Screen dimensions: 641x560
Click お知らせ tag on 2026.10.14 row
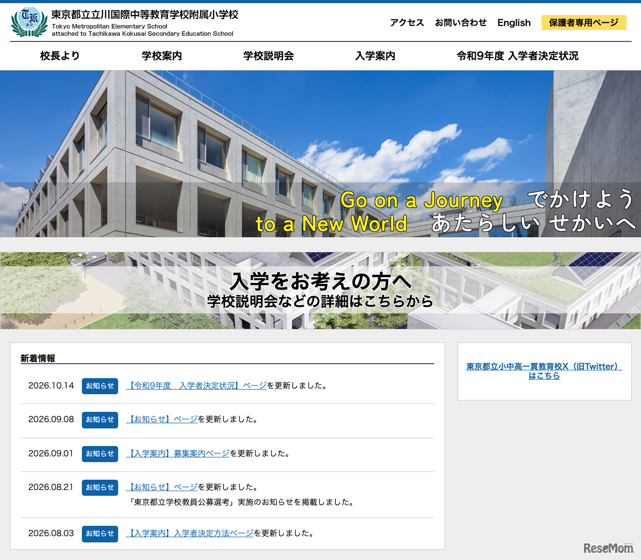click(100, 386)
